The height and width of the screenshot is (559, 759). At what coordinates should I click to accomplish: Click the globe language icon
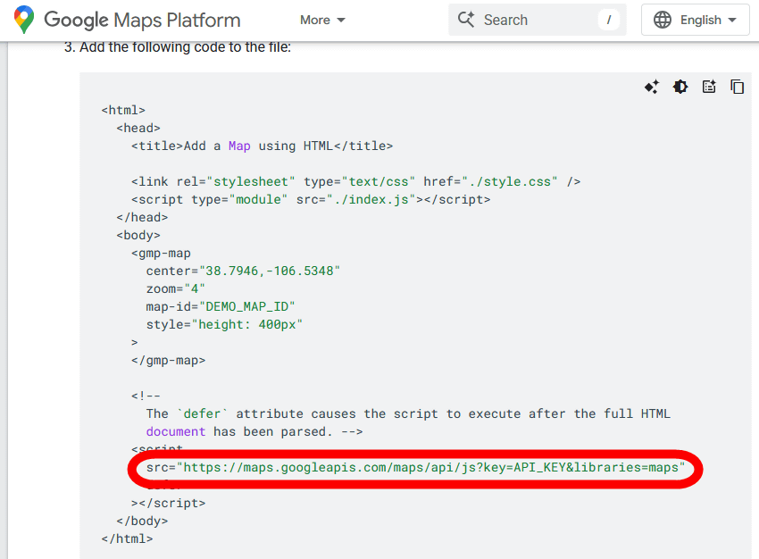point(663,20)
